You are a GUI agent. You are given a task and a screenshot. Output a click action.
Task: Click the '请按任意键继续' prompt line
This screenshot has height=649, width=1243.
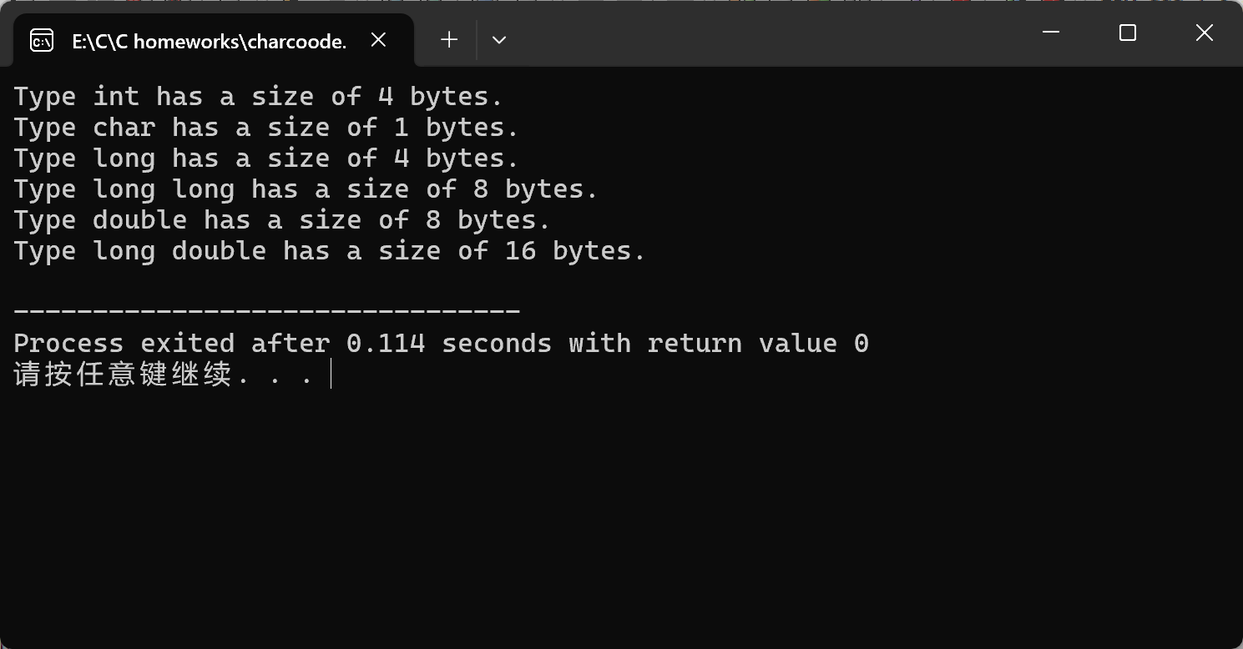pos(163,375)
